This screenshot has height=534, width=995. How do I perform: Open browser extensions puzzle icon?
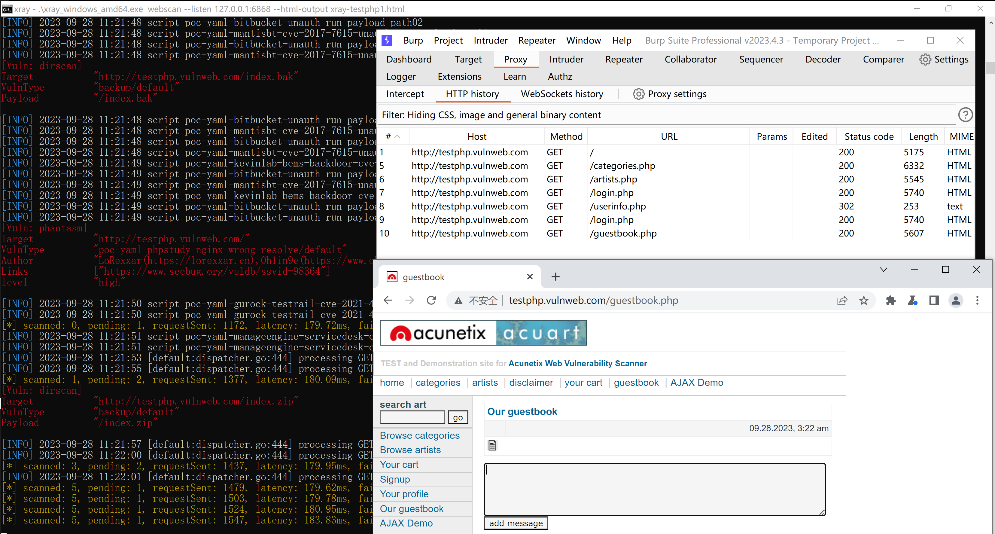pos(891,301)
